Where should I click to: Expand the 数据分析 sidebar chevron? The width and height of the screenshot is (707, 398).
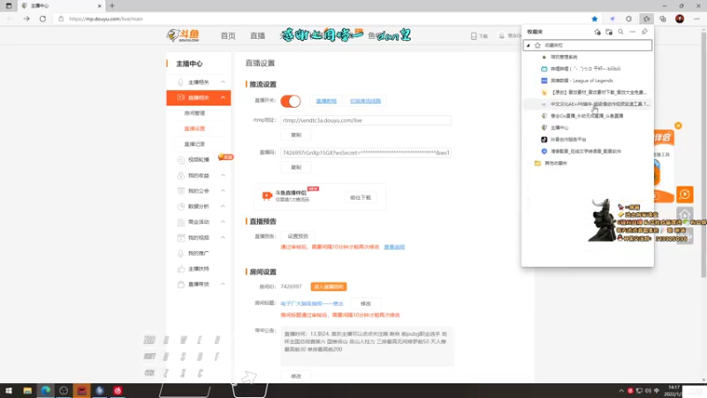point(223,206)
